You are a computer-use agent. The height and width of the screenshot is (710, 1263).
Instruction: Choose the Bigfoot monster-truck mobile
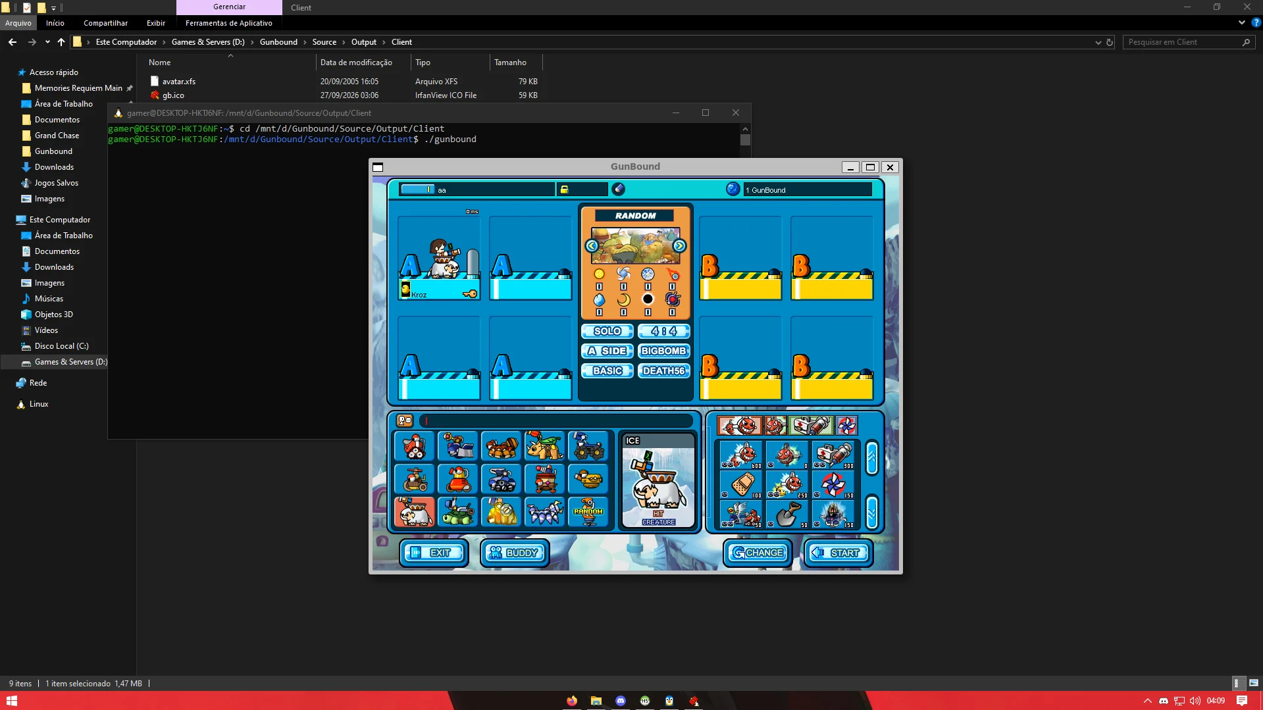pos(588,446)
